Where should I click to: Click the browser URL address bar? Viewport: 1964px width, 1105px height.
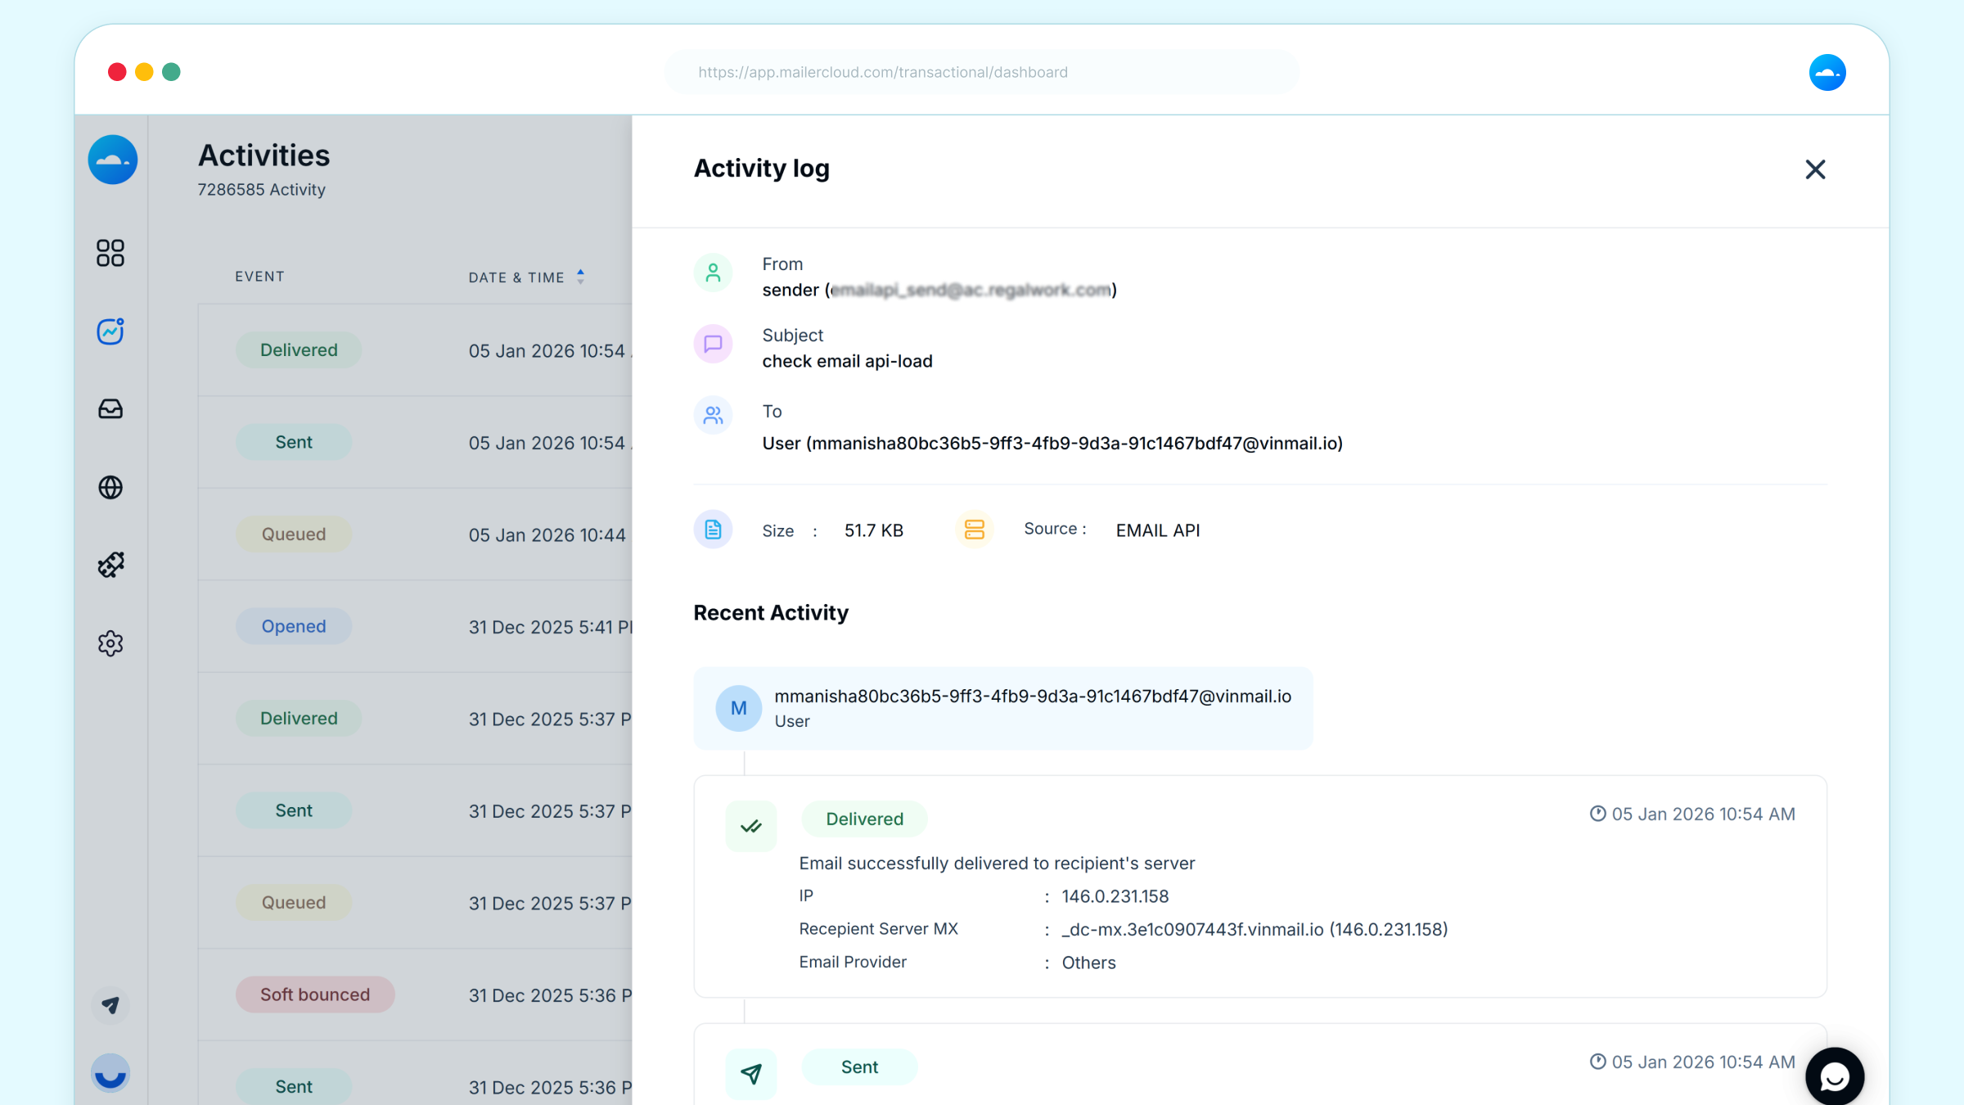[980, 72]
